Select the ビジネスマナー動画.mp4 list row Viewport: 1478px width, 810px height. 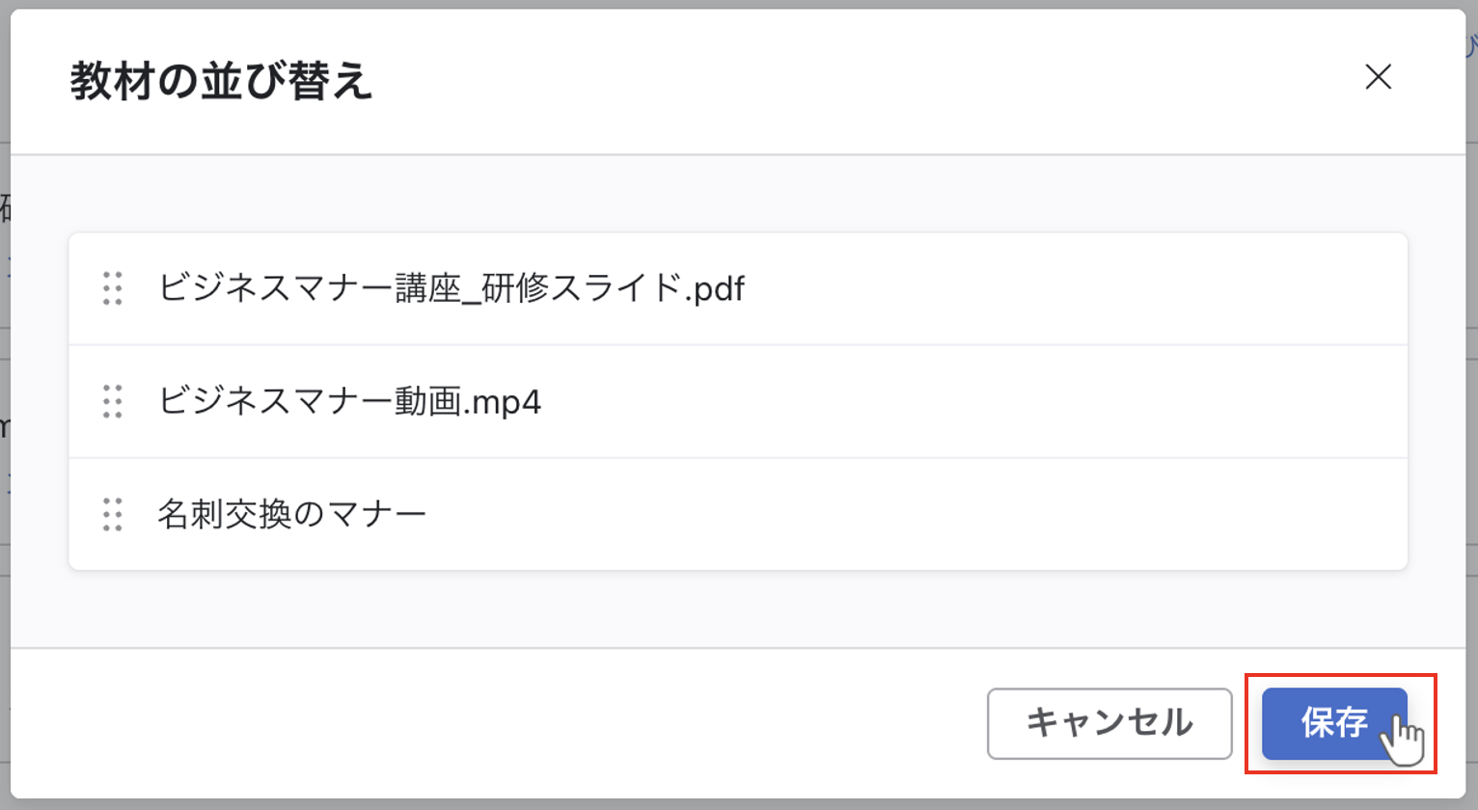(x=733, y=401)
